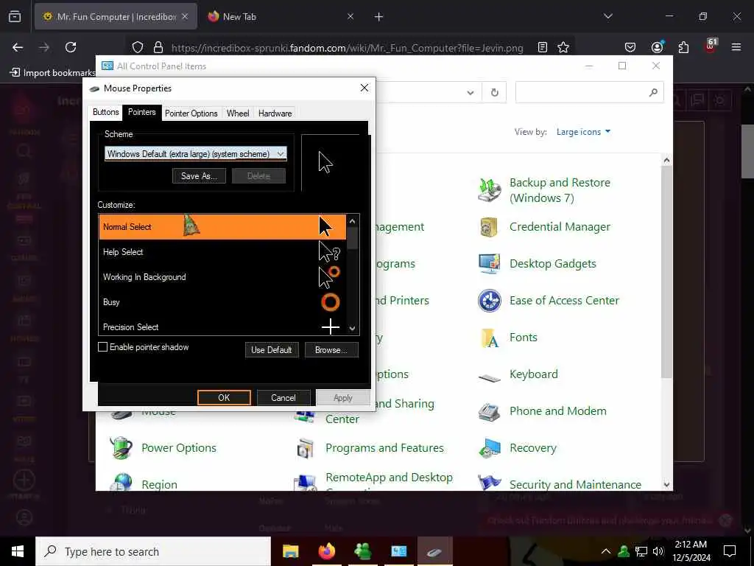Open the Firefox extensions puzzle icon
The image size is (754, 566).
click(x=683, y=47)
